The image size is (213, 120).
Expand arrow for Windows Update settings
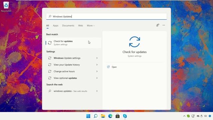click(x=97, y=58)
